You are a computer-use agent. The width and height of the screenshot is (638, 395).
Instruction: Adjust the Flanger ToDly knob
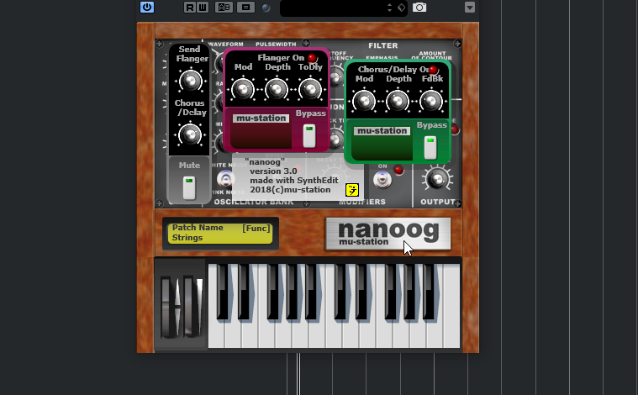pos(310,89)
